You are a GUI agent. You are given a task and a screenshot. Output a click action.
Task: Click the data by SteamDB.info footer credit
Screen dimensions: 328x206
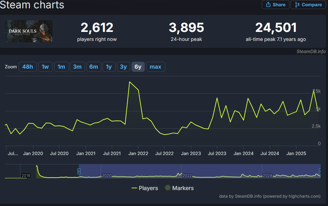click(x=270, y=196)
